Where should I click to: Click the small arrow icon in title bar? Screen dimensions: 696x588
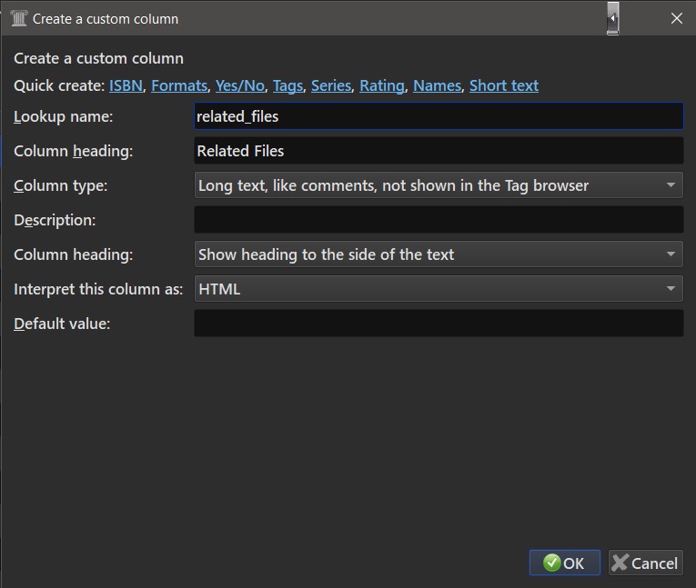pos(613,18)
